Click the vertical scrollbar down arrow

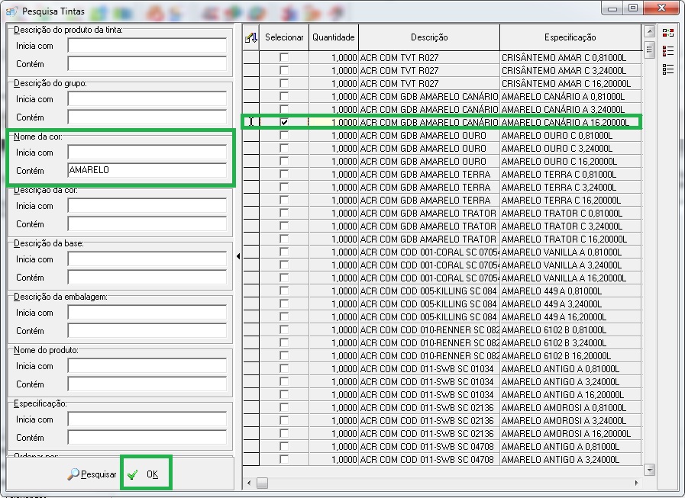pyautogui.click(x=649, y=470)
